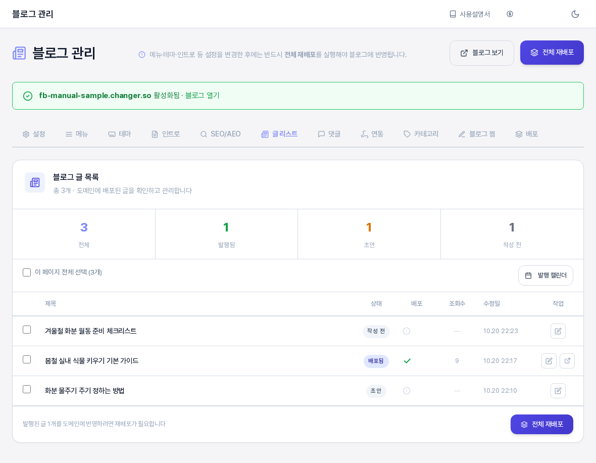
Task: Check the 화분 물주기 주기 row checkbox
Action: click(27, 389)
